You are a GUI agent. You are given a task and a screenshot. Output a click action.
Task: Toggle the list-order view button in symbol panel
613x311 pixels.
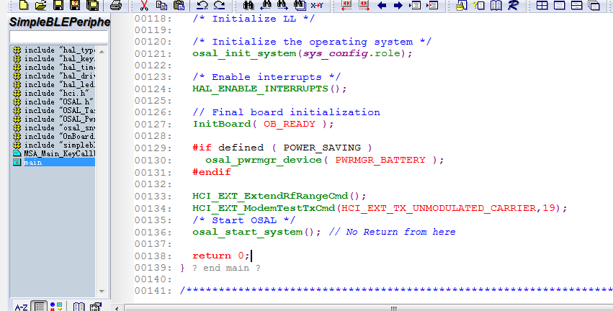(x=39, y=306)
